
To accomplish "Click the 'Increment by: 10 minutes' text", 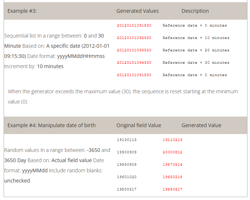I will (34, 66).
